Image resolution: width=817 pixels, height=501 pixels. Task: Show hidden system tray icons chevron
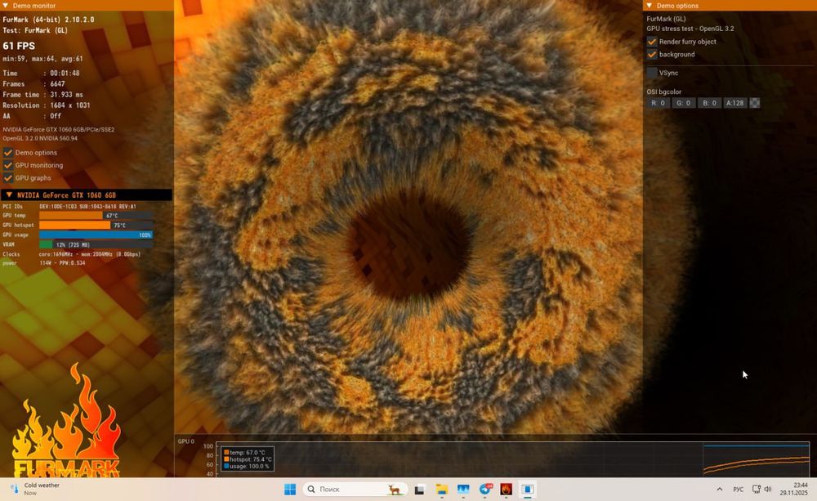coord(720,489)
